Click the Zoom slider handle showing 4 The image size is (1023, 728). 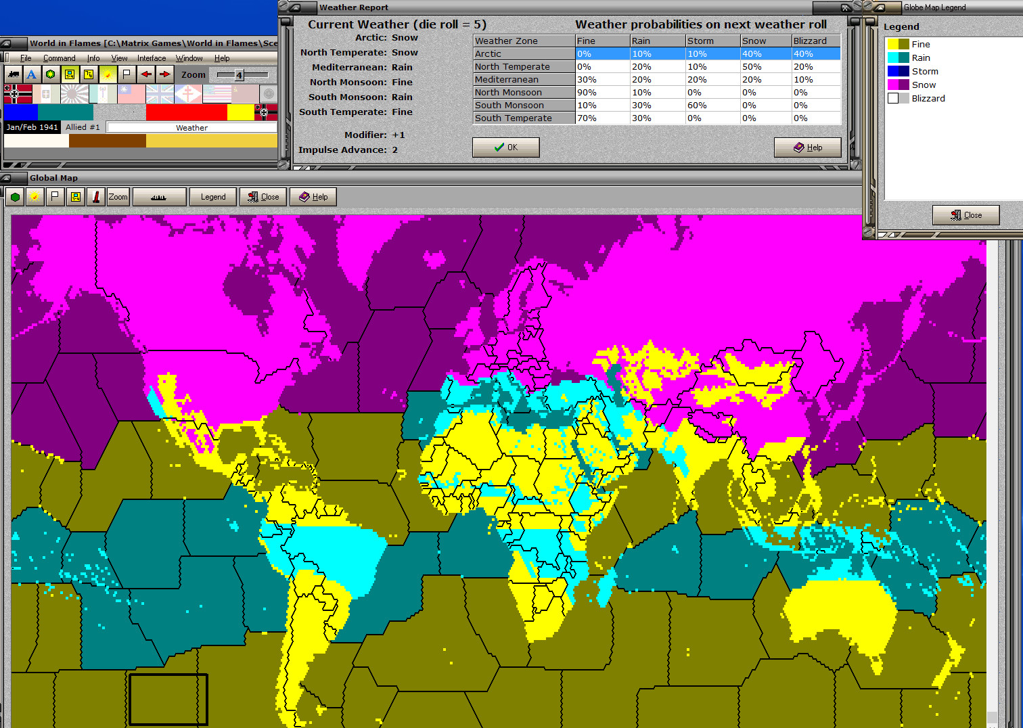point(239,75)
